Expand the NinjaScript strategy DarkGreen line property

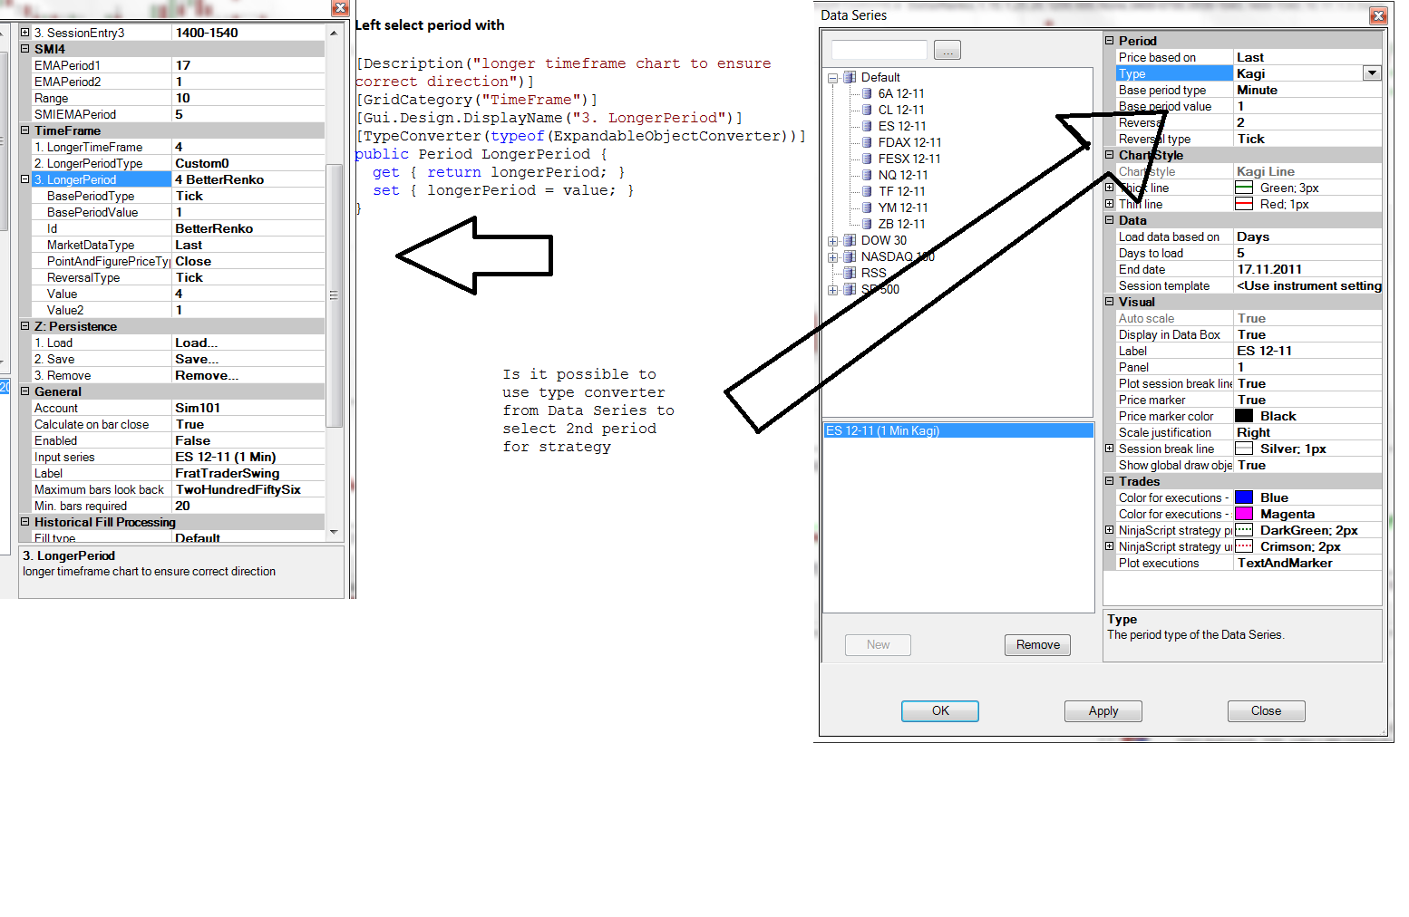click(x=1109, y=530)
